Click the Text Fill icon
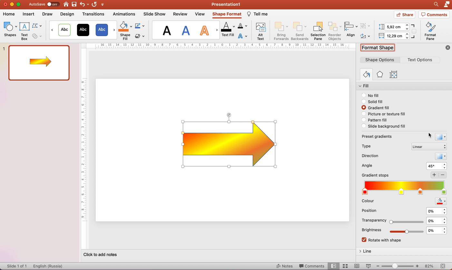 [226, 27]
